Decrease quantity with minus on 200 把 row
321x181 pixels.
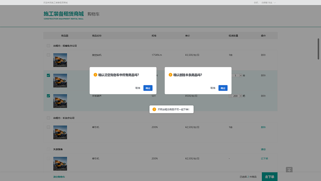click(230, 96)
